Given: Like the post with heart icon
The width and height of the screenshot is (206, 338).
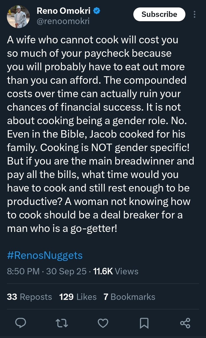Looking at the screenshot, I should tap(103, 323).
